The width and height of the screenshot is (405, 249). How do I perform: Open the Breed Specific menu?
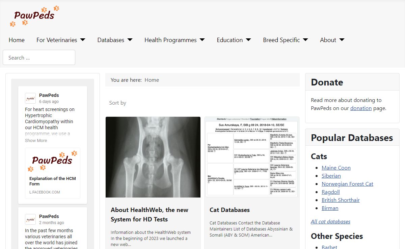[285, 40]
